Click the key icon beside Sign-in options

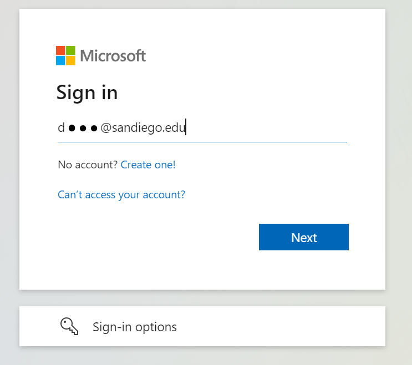69,326
